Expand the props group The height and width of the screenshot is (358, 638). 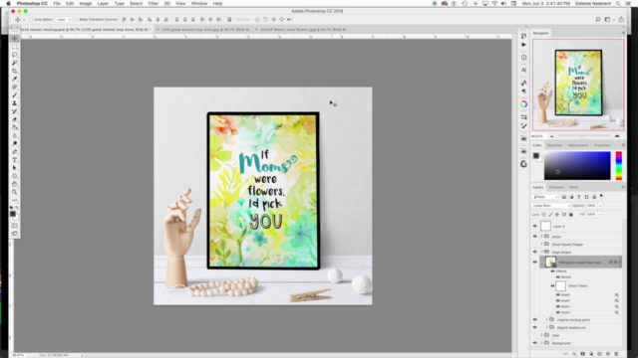point(542,237)
